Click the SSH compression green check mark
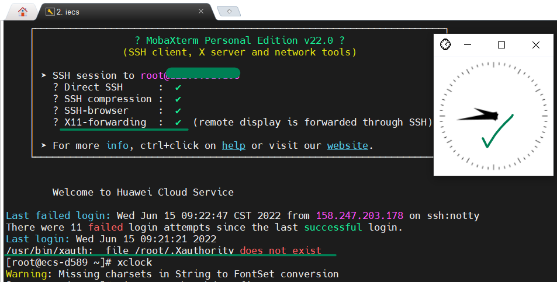The image size is (557, 282). 178,99
